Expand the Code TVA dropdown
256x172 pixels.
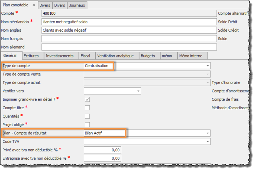[208, 141]
